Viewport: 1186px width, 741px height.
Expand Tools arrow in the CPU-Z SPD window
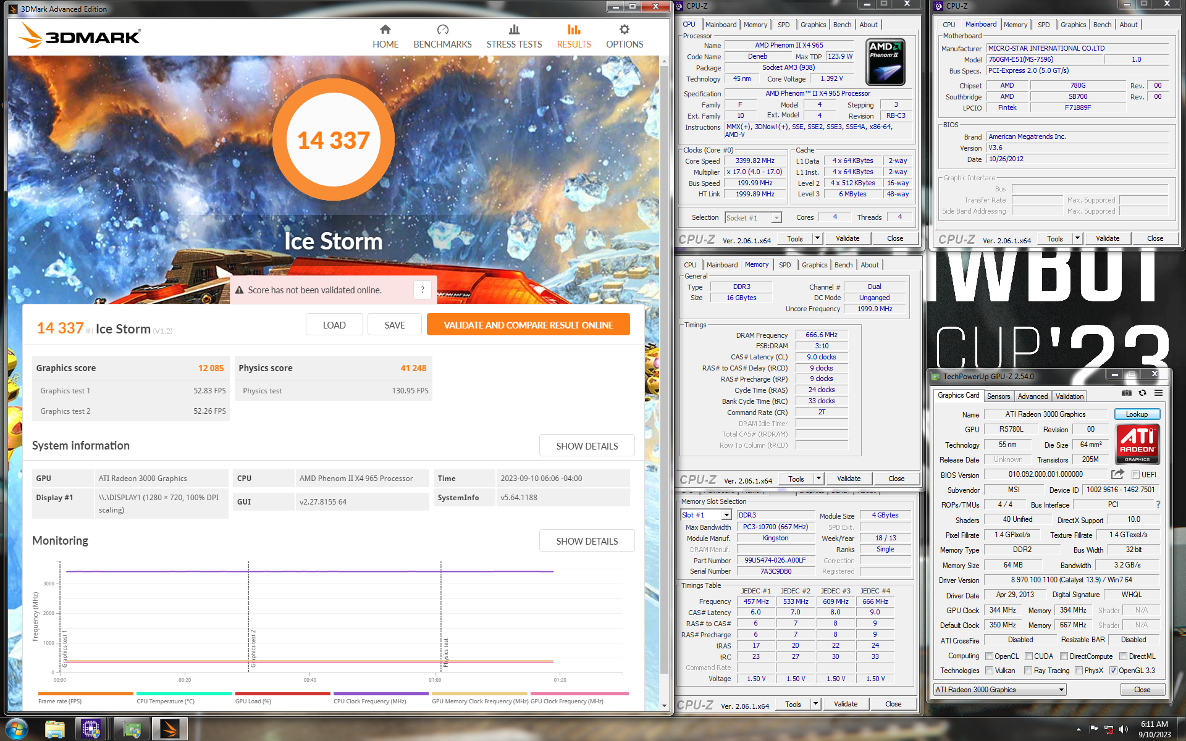tap(815, 704)
